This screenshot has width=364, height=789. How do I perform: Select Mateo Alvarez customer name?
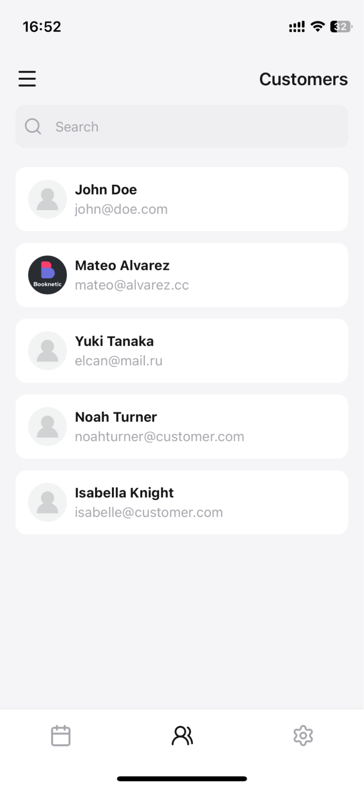tap(122, 266)
